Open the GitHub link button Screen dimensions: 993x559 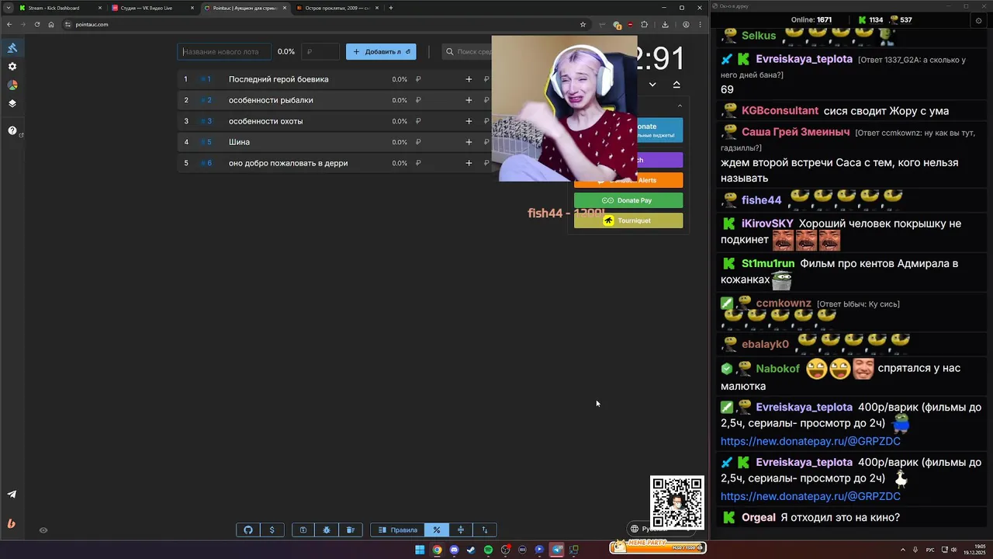[248, 529]
